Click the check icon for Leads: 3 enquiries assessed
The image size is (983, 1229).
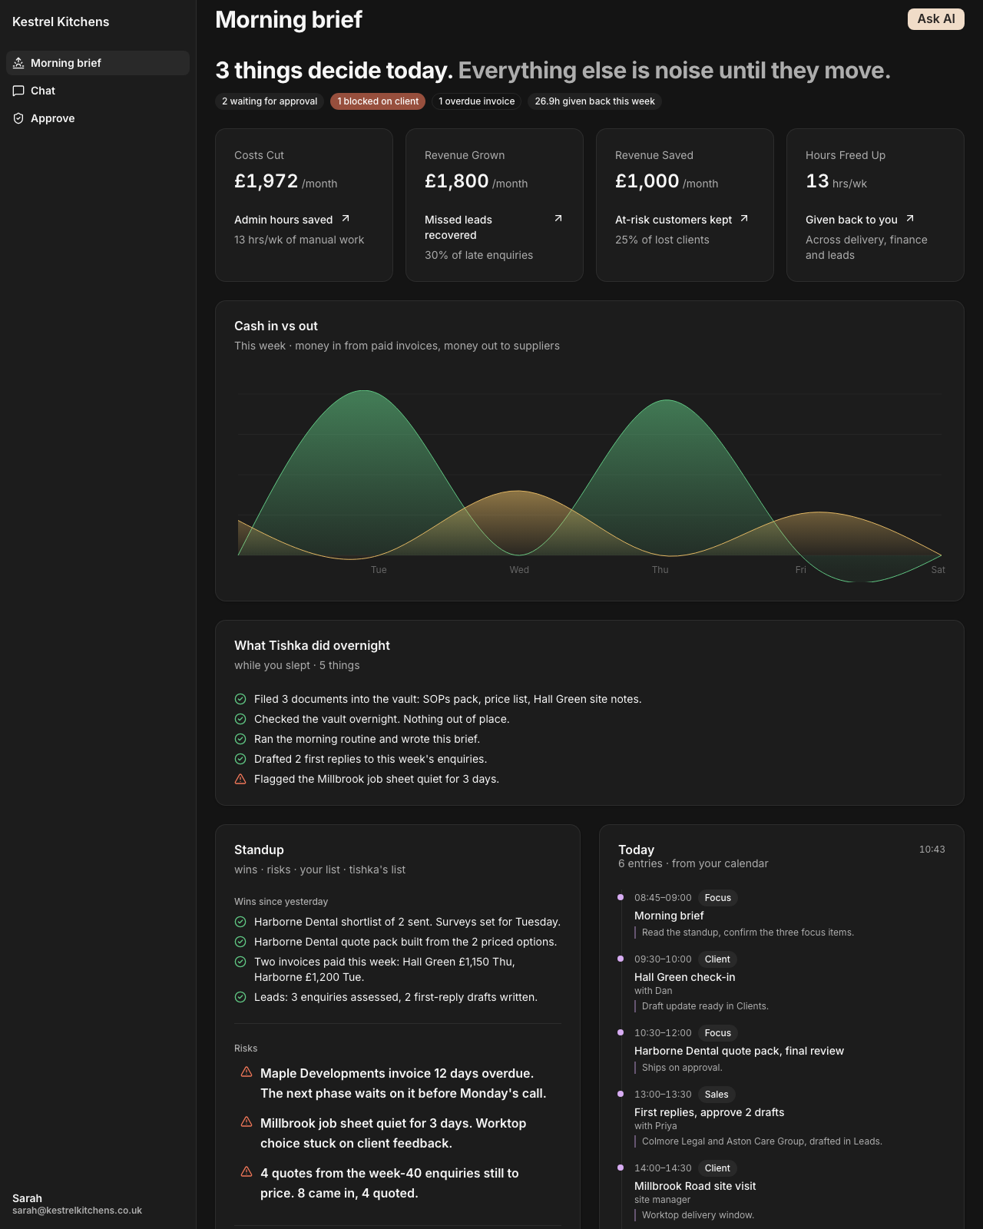(240, 997)
